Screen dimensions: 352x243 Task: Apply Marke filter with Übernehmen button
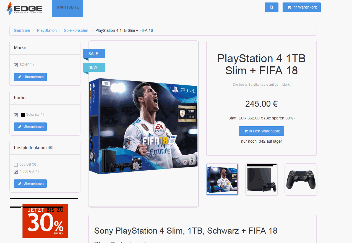[30, 77]
